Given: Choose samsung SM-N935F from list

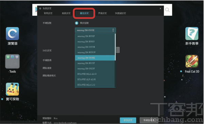Looking at the screenshot, I should 95,63.
